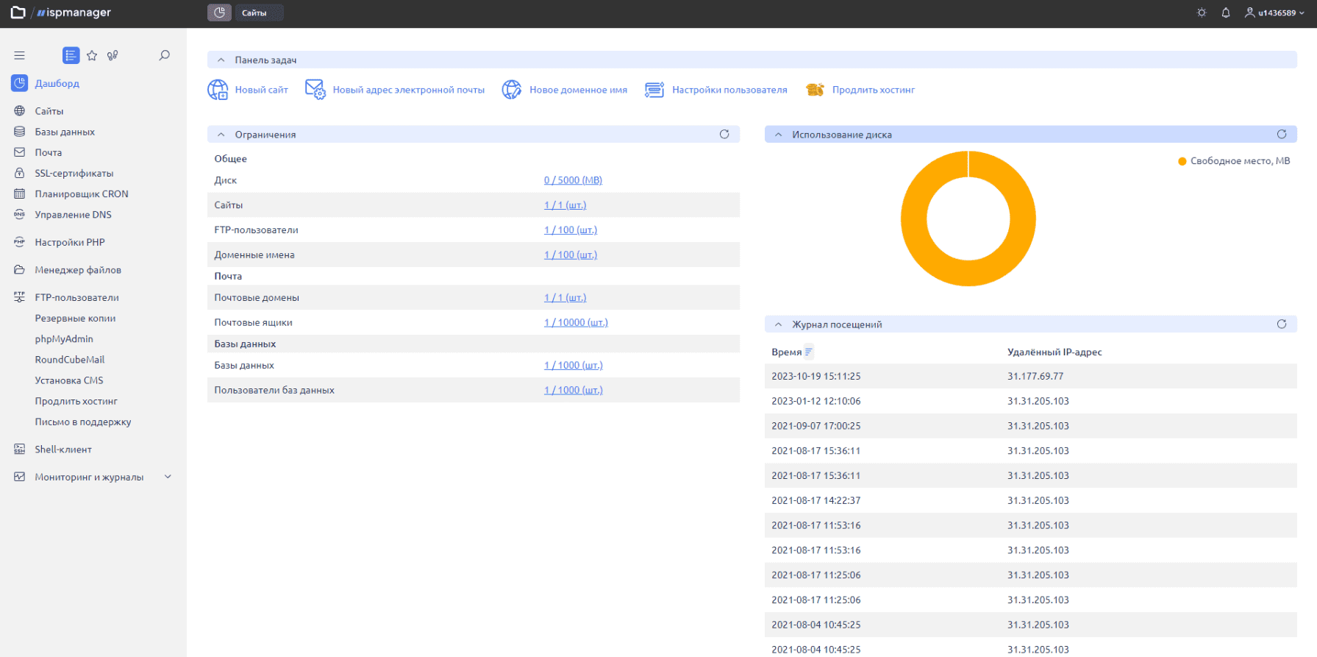Open Резервные копии in sidebar
Viewport: 1317px width, 657px height.
[x=75, y=318]
